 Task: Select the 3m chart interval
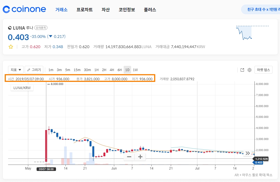pos(59,70)
